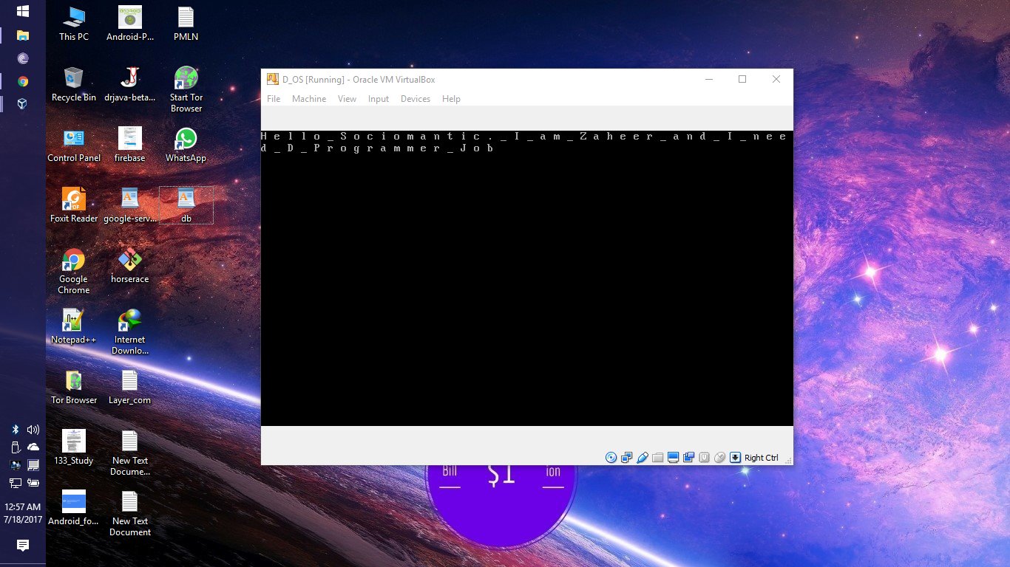Click the touchpad tray icon
Screen dimensions: 1010x567
(x=33, y=465)
